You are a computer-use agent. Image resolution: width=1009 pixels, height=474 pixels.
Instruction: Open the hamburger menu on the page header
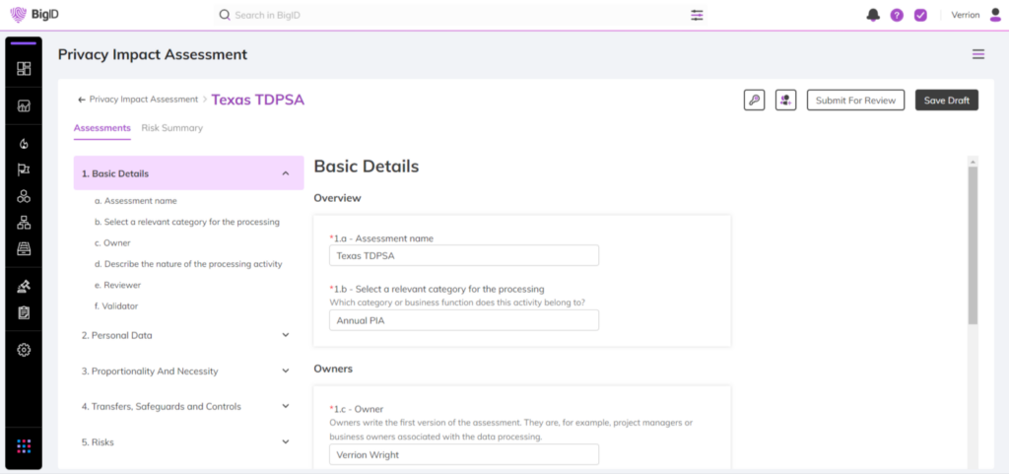977,54
